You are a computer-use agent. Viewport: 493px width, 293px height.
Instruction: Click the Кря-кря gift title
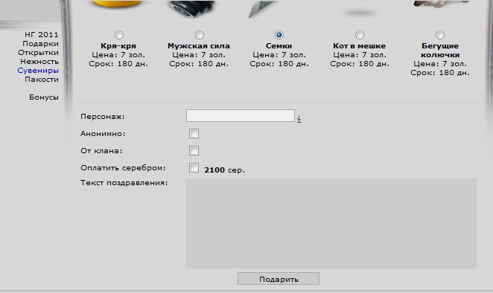click(x=118, y=46)
